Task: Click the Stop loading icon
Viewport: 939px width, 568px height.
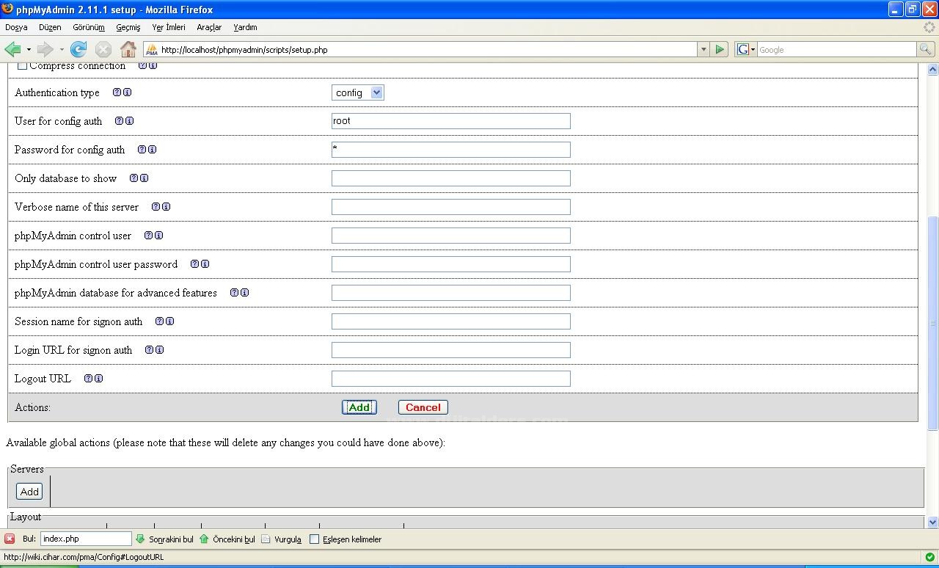Action: click(x=103, y=49)
